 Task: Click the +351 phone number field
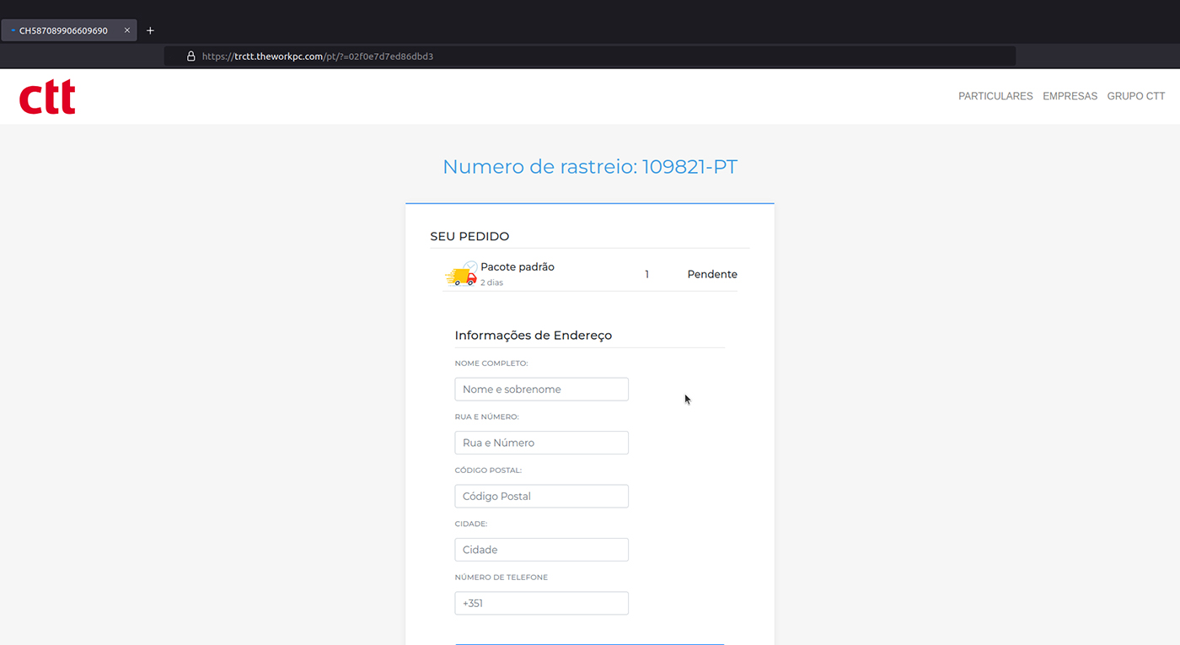click(x=541, y=604)
